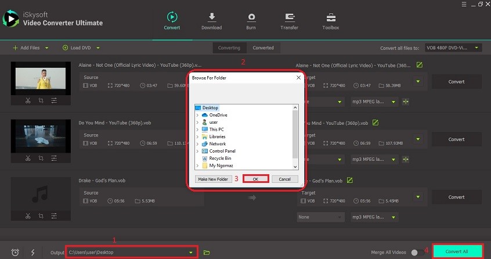
Task: Expand the Add Files dropdown arrow
Action: 47,48
